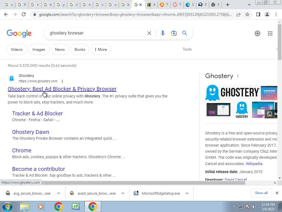This screenshot has width=282, height=212.
Task: Share this page from the address bar
Action: point(238,14)
